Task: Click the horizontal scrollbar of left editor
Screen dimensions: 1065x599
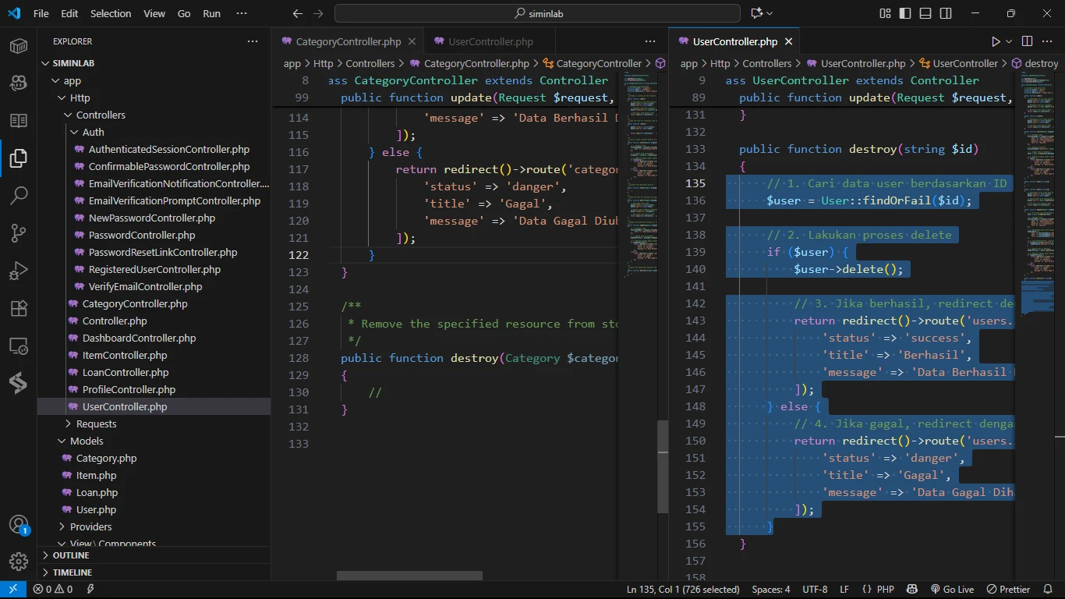Action: pos(409,576)
